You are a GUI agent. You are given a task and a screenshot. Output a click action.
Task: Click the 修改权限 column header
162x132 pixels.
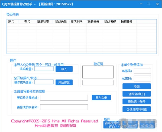click(x=78, y=21)
